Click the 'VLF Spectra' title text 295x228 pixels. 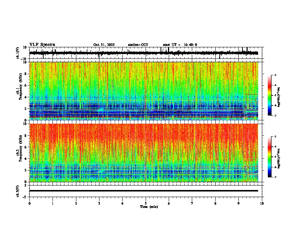[x=42, y=45]
